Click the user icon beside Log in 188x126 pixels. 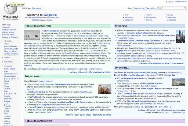167,2
